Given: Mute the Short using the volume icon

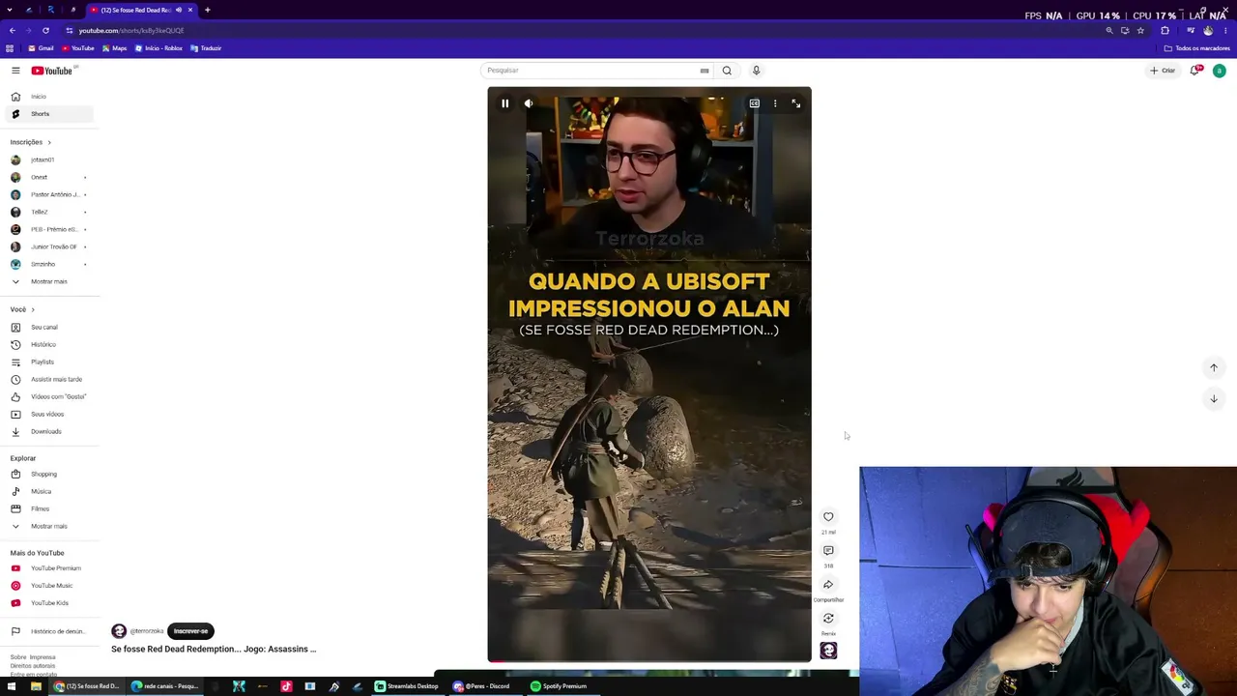Looking at the screenshot, I should 529,103.
